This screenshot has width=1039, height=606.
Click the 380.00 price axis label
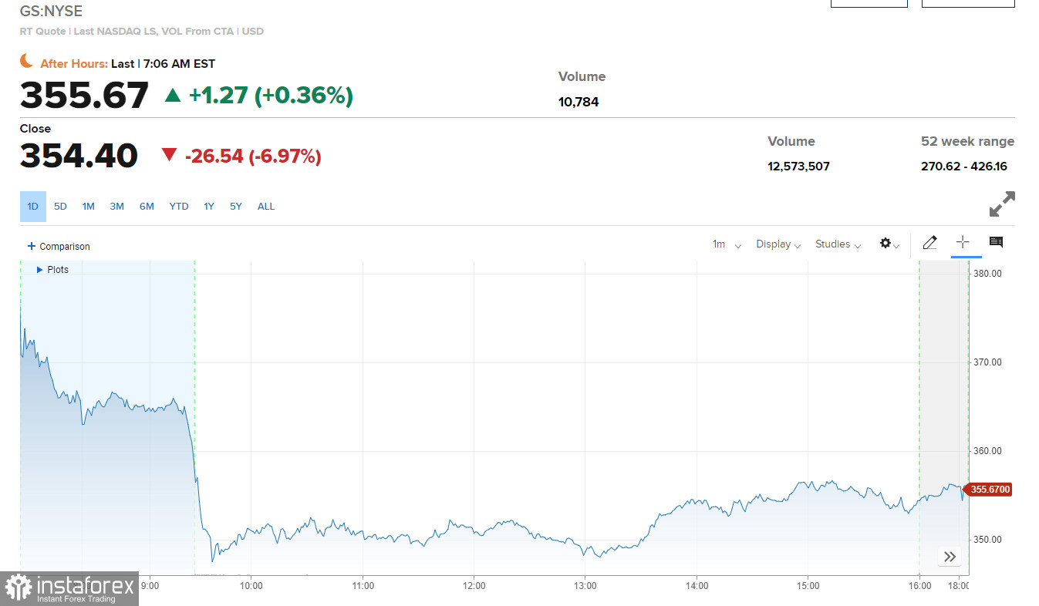point(986,274)
